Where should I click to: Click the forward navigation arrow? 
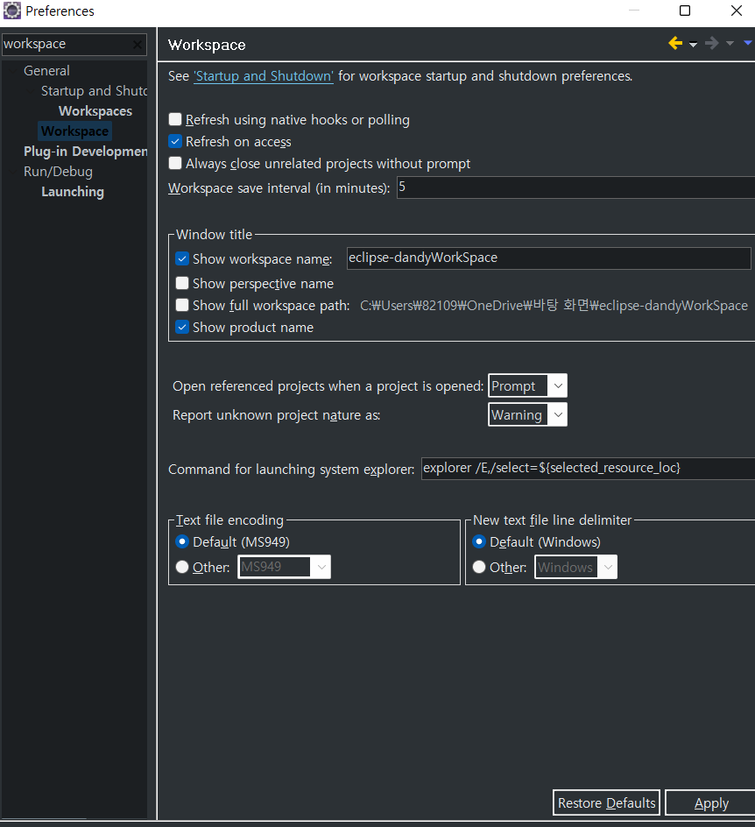point(712,43)
